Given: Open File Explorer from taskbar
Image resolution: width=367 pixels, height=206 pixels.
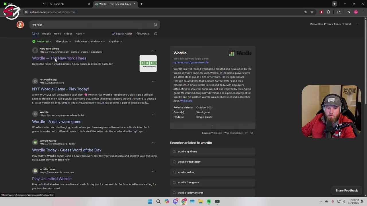Looking at the screenshot, I should [200, 201].
